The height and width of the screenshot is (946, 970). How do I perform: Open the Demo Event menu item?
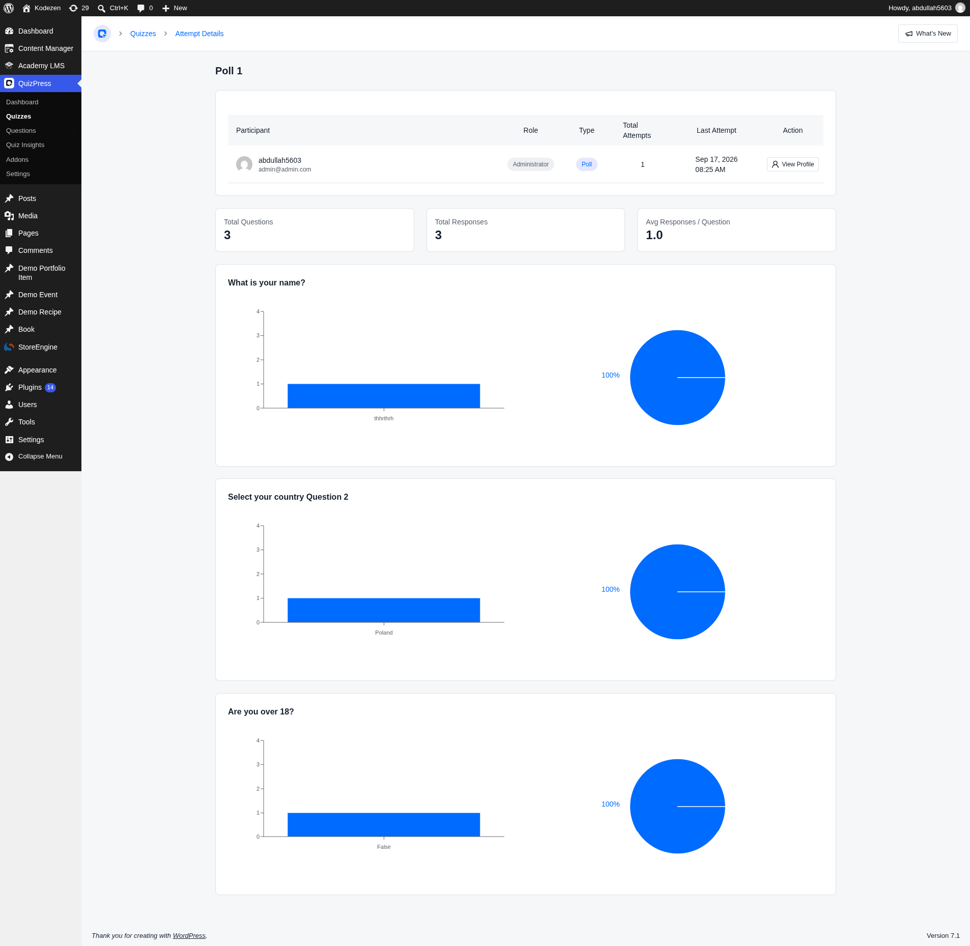coord(41,295)
